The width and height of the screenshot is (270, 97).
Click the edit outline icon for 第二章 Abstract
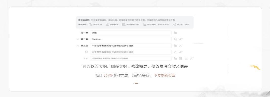coord(175,39)
